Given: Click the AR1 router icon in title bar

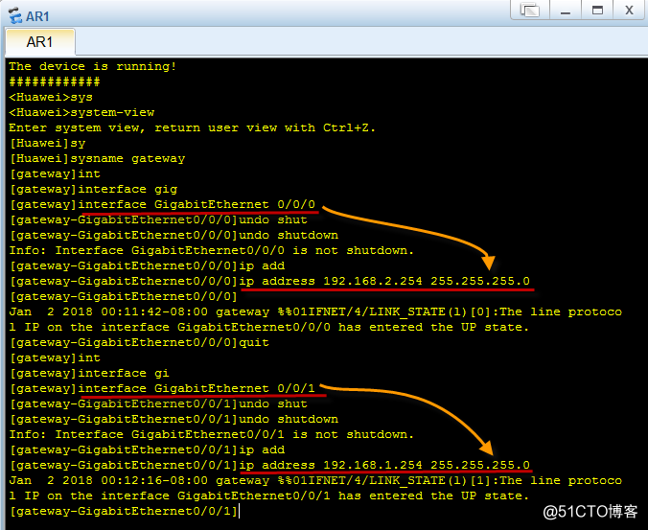Looking at the screenshot, I should point(15,15).
